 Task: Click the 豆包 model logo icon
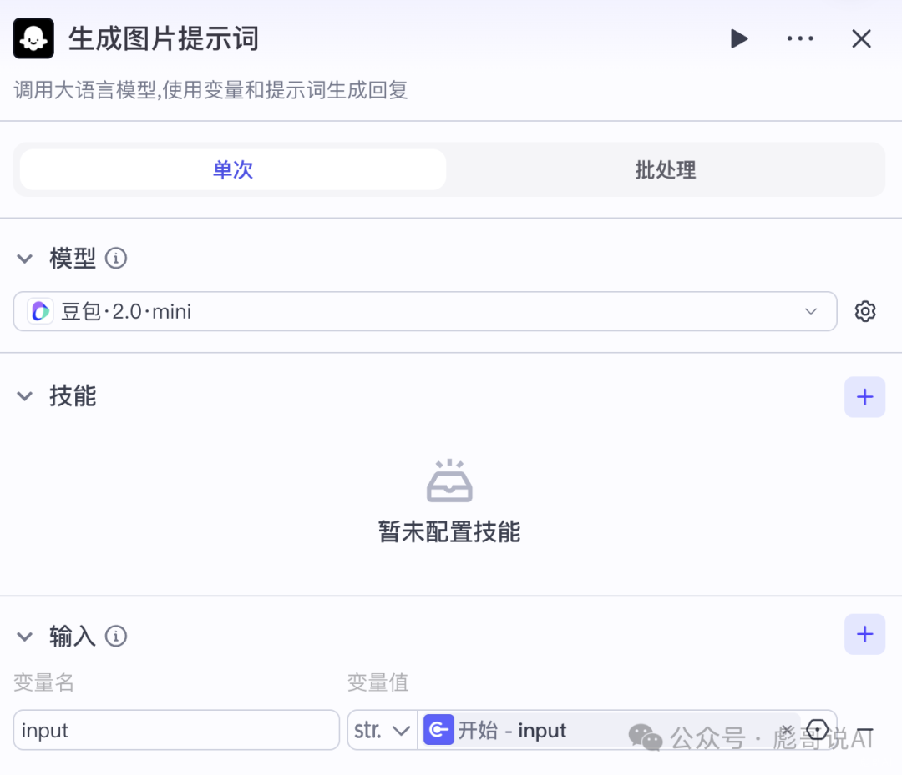point(40,311)
